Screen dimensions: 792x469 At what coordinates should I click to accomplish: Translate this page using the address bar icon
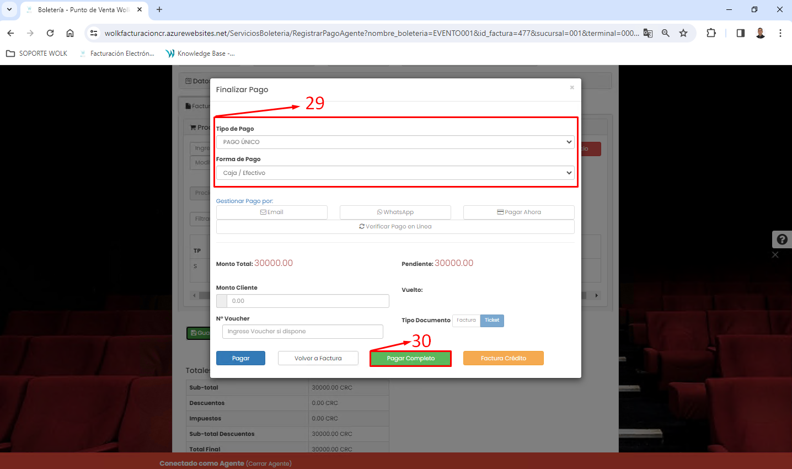click(648, 33)
